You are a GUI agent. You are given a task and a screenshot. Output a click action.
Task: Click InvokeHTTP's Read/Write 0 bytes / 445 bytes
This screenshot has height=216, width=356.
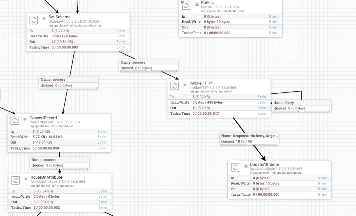click(208, 103)
